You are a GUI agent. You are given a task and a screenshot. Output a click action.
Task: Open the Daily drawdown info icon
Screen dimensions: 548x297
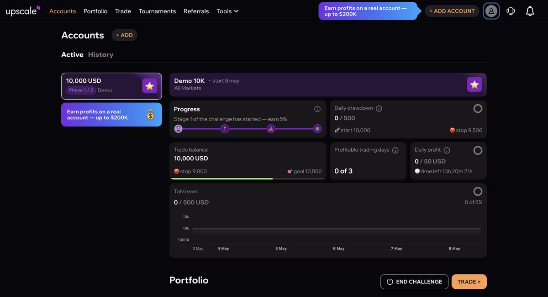click(379, 108)
